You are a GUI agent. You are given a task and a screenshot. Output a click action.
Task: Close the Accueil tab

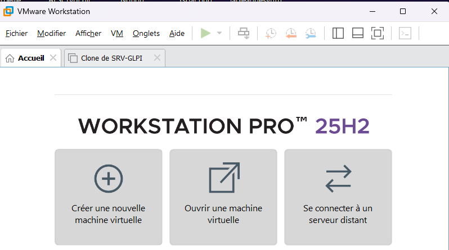(x=53, y=58)
